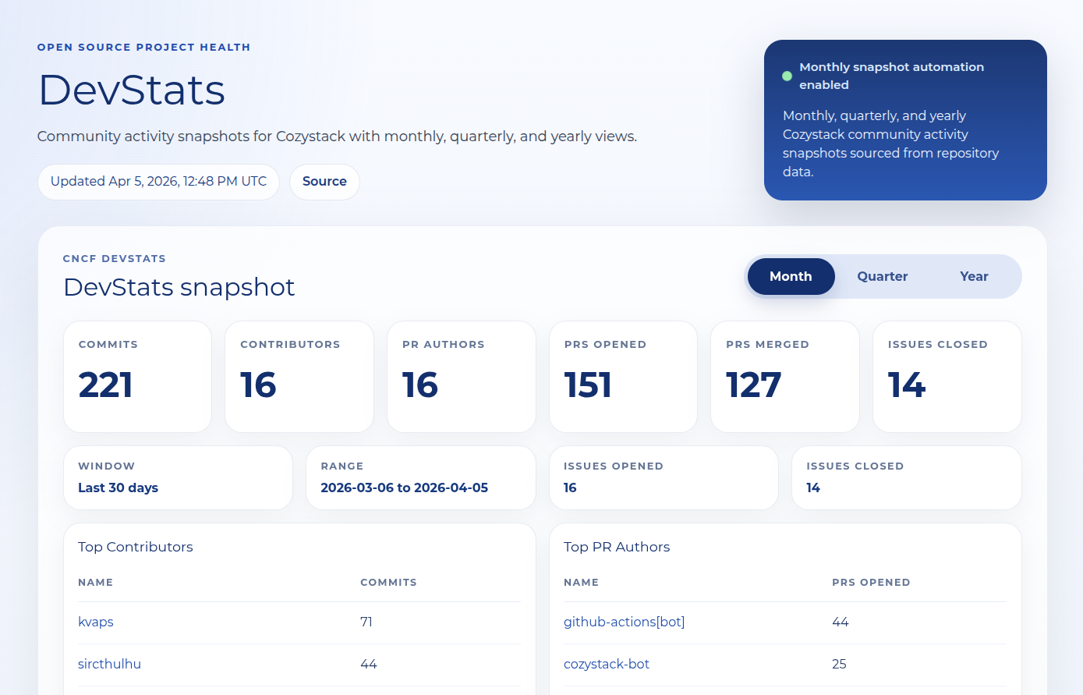Click the green automation status indicator dot
The image size is (1083, 695).
pos(787,76)
